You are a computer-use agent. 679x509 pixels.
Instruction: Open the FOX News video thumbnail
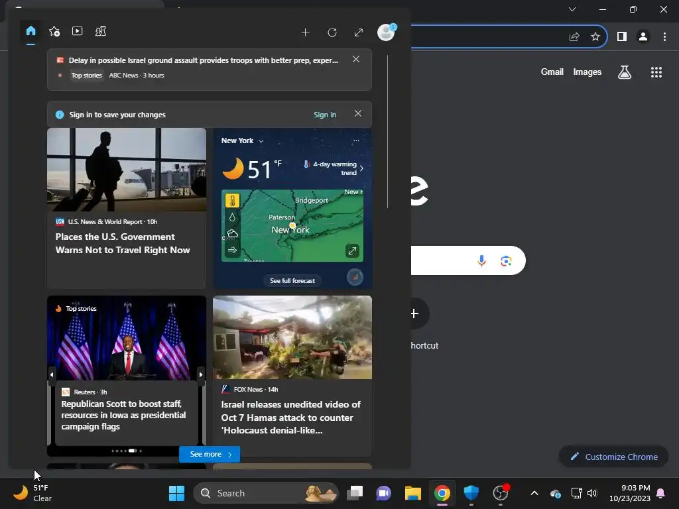pos(292,337)
